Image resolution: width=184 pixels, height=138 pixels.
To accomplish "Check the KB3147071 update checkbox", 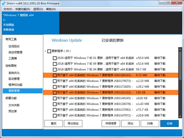I will coord(55,116).
